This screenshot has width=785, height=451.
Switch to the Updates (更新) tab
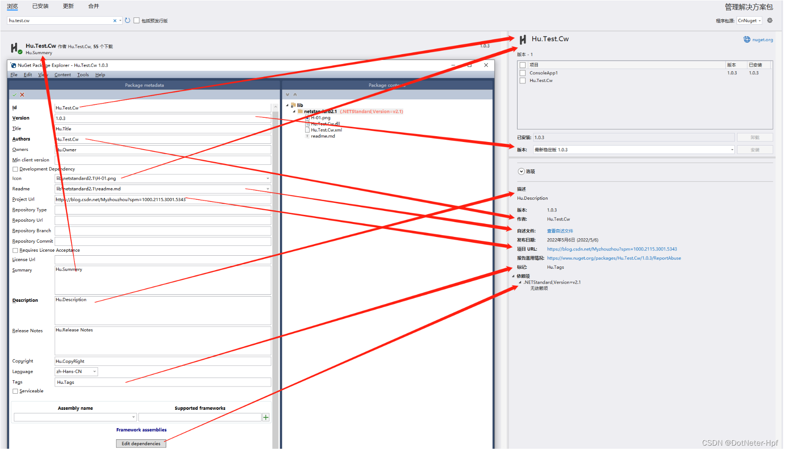(x=69, y=6)
